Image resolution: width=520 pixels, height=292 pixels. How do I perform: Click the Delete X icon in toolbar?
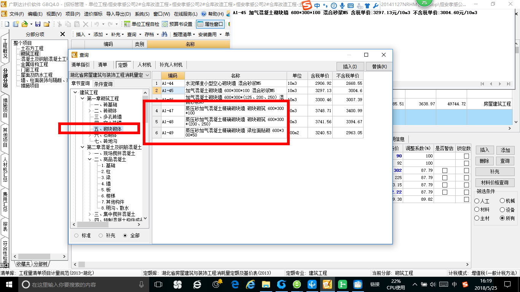tap(86, 24)
